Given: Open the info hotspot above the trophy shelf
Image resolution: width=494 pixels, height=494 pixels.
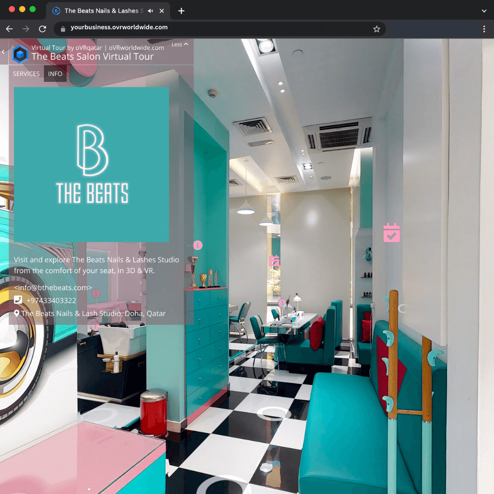Looking at the screenshot, I should point(197,245).
